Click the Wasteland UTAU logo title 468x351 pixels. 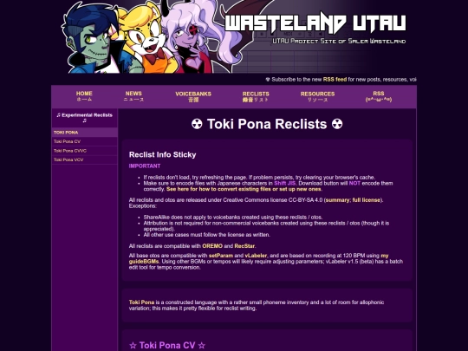pyautogui.click(x=315, y=23)
